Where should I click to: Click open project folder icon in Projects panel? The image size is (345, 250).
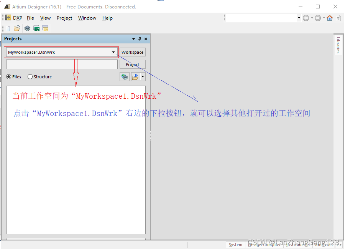tap(136, 77)
